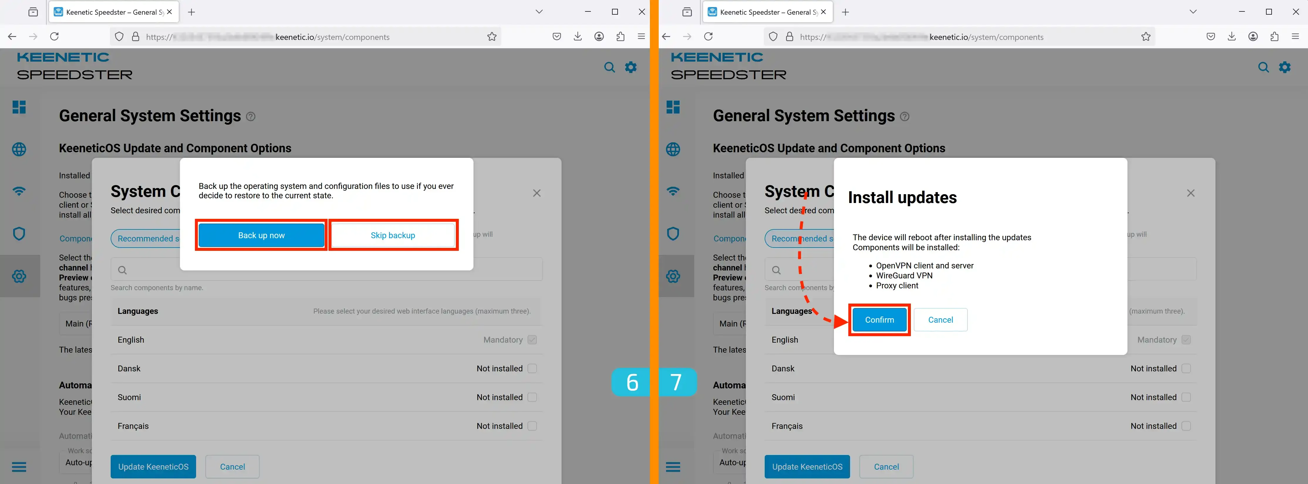
Task: Select the globe Internet icon in the sidebar
Action: click(x=19, y=149)
